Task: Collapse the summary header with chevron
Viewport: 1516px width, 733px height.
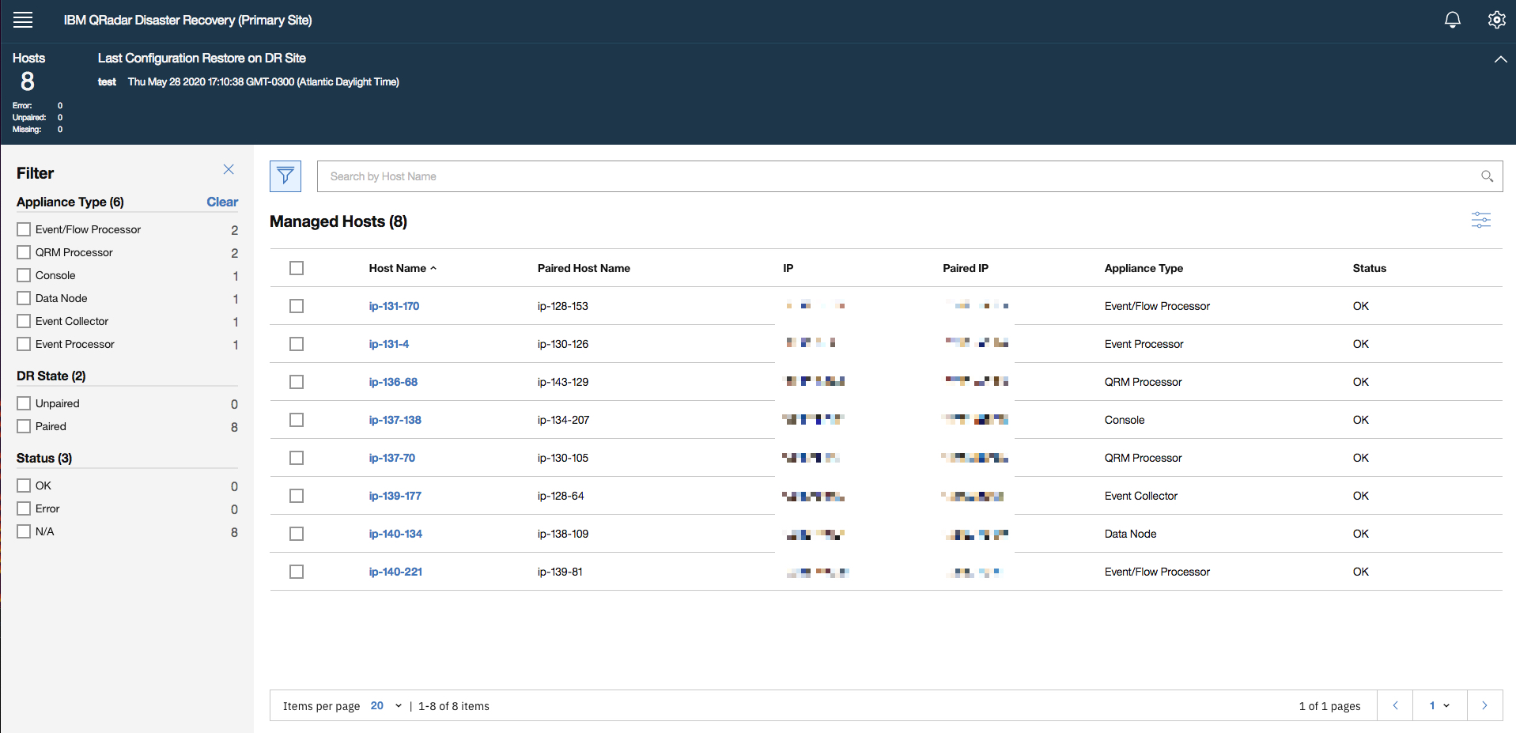Action: [1500, 59]
